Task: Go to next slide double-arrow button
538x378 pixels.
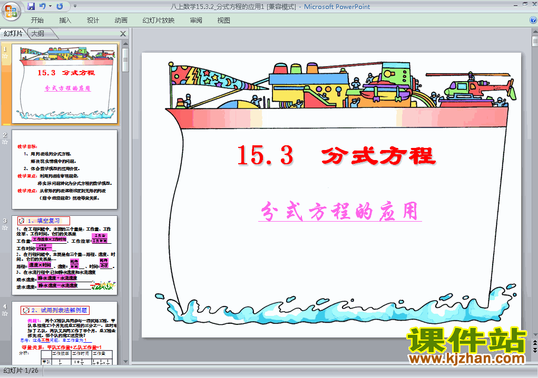Action: [x=535, y=350]
